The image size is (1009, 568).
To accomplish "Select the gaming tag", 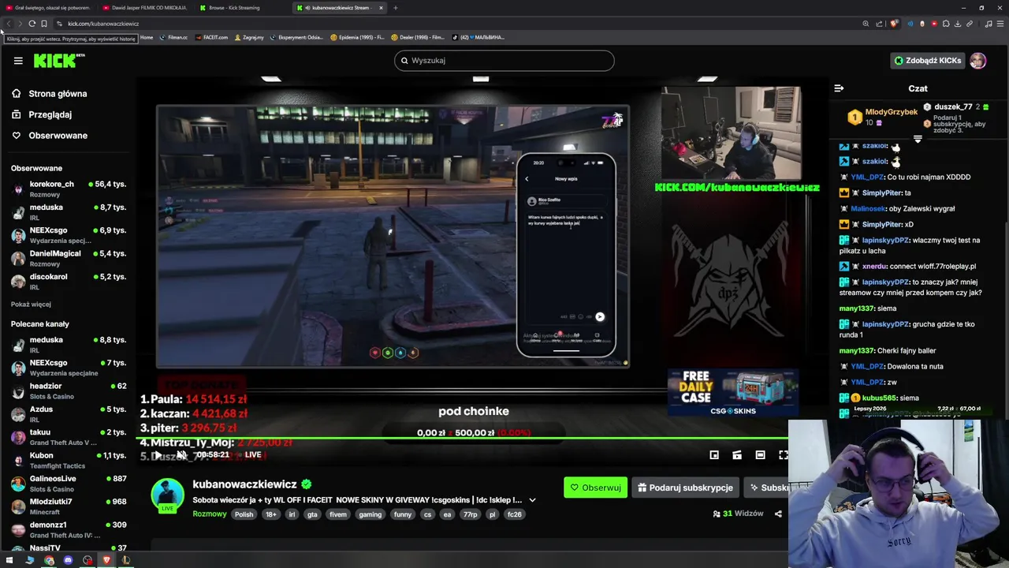I will (x=370, y=514).
